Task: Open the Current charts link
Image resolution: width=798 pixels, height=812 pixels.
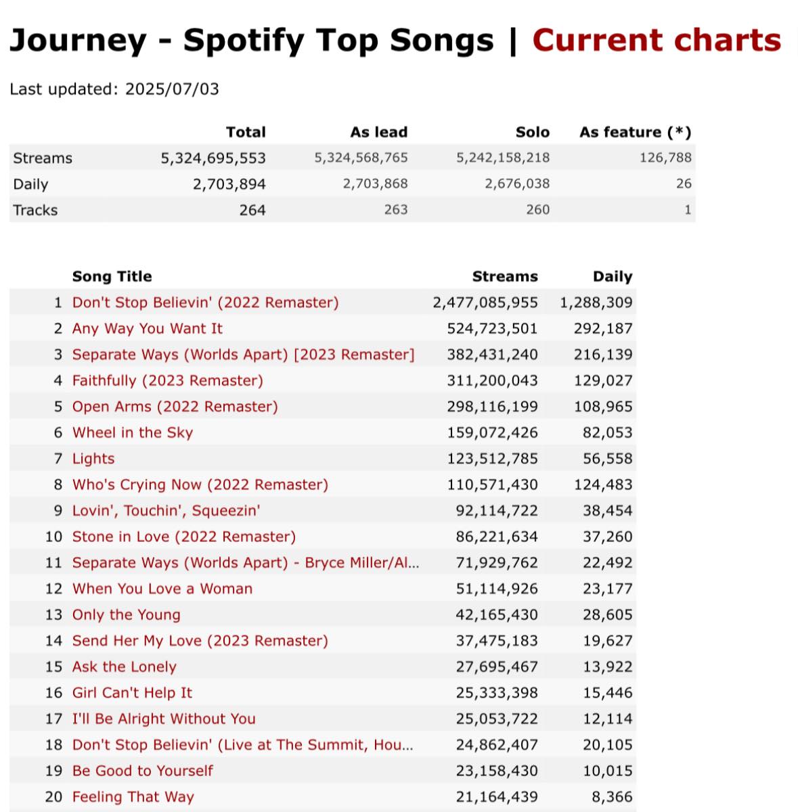Action: point(657,40)
